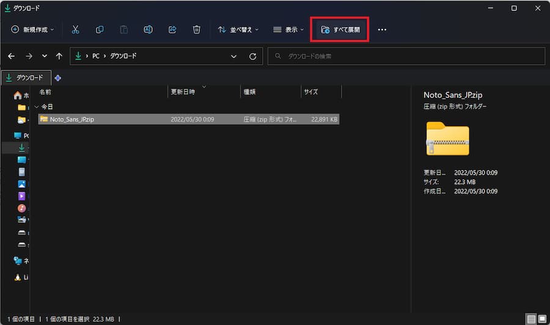Expand recent locations chevron beside forward arrow
550x325 pixels.
pyautogui.click(x=44, y=56)
